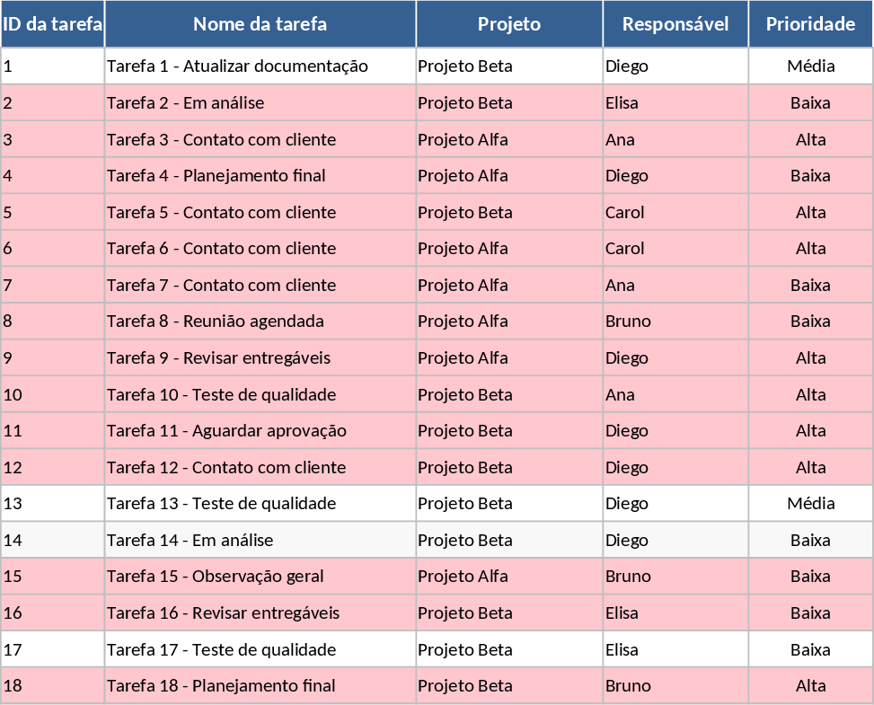The image size is (874, 705).
Task: Select the 'Média' priority cell for task 13
Action: (x=810, y=504)
